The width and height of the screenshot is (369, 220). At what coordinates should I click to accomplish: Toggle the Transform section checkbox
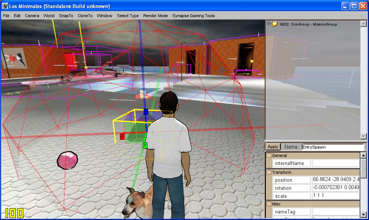[269, 172]
